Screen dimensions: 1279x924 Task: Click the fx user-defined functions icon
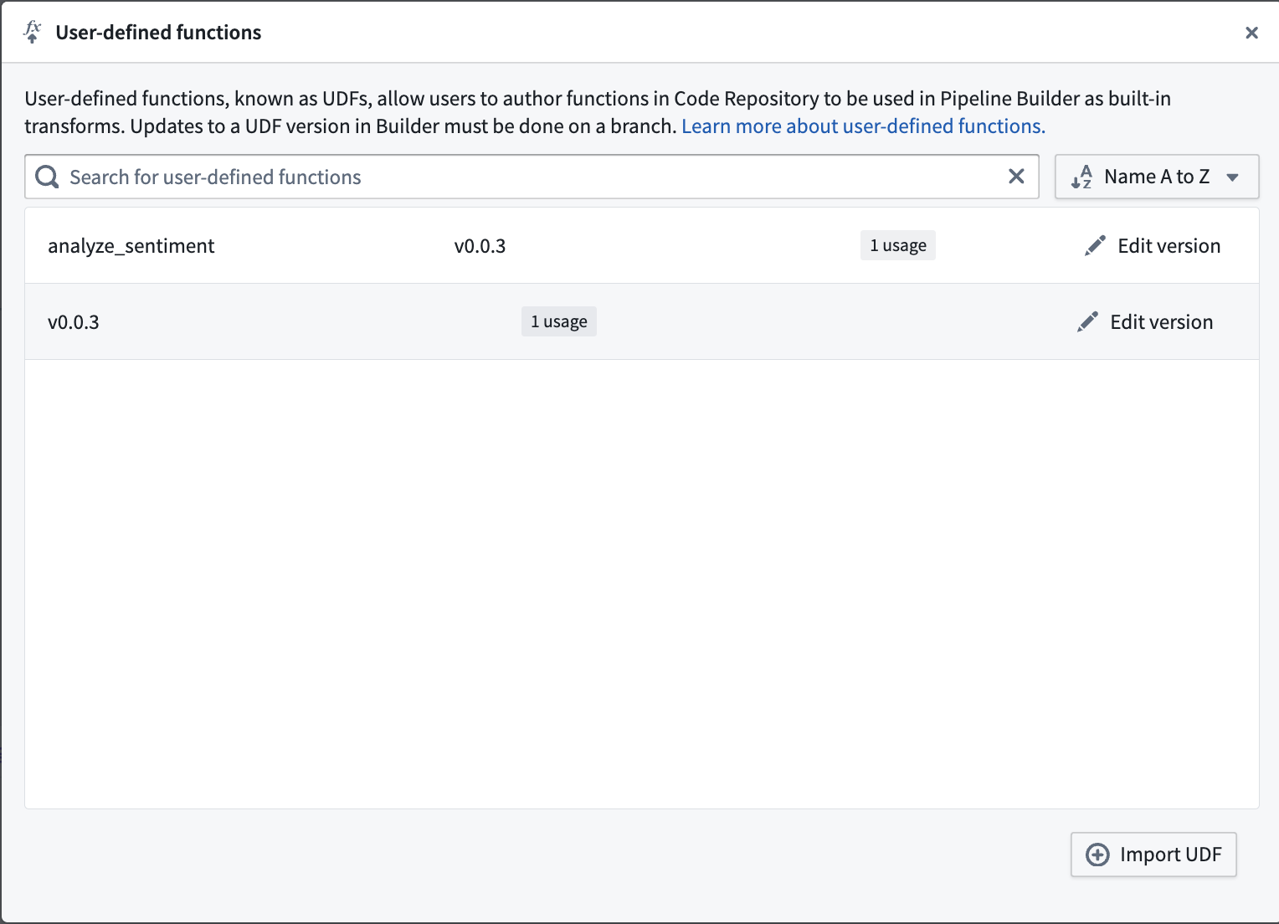(31, 31)
